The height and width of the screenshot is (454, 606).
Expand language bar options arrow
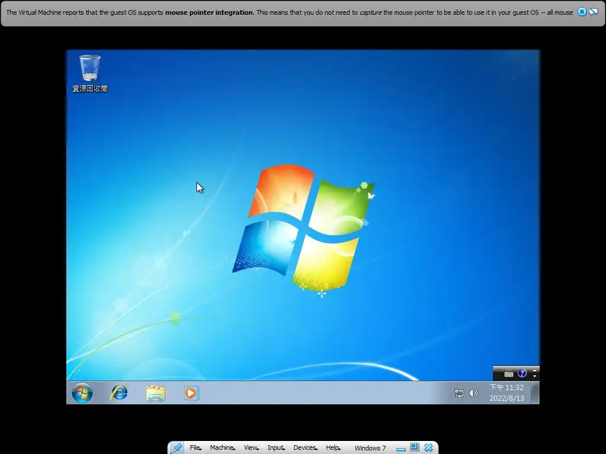tap(534, 376)
